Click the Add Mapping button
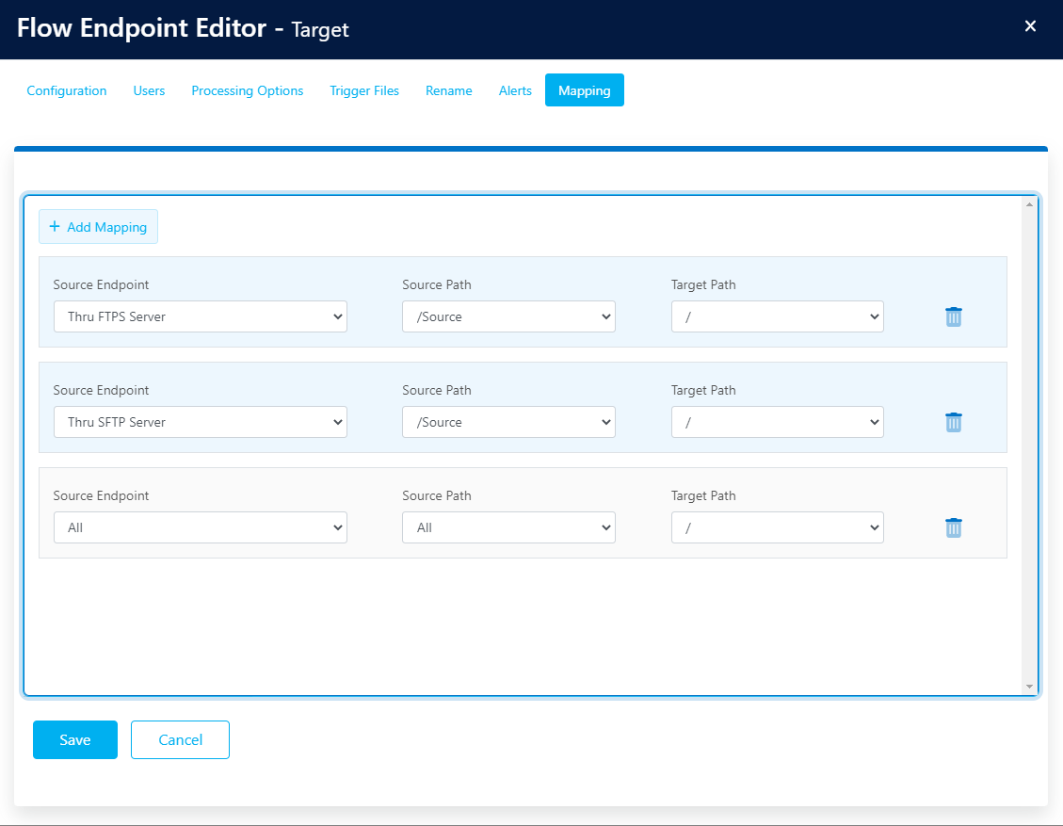This screenshot has width=1063, height=826. [98, 227]
